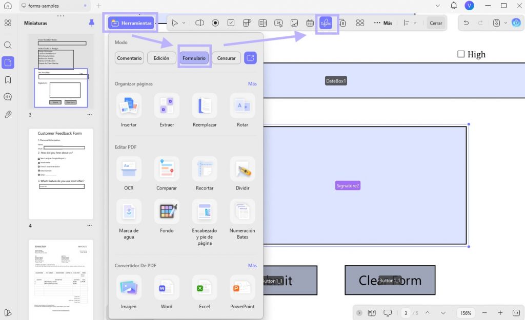This screenshot has width=525, height=320.
Task: Click Más next to Convertidor De PDF
Action: (252, 265)
